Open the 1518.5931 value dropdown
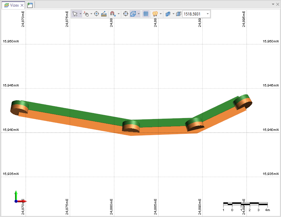This screenshot has width=281, height=217. point(208,14)
